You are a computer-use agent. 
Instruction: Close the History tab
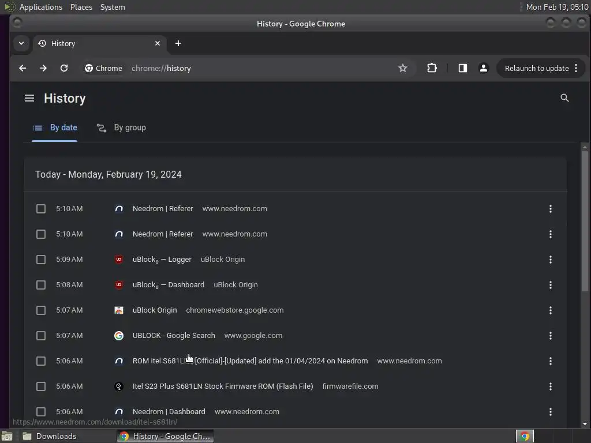pos(158,43)
